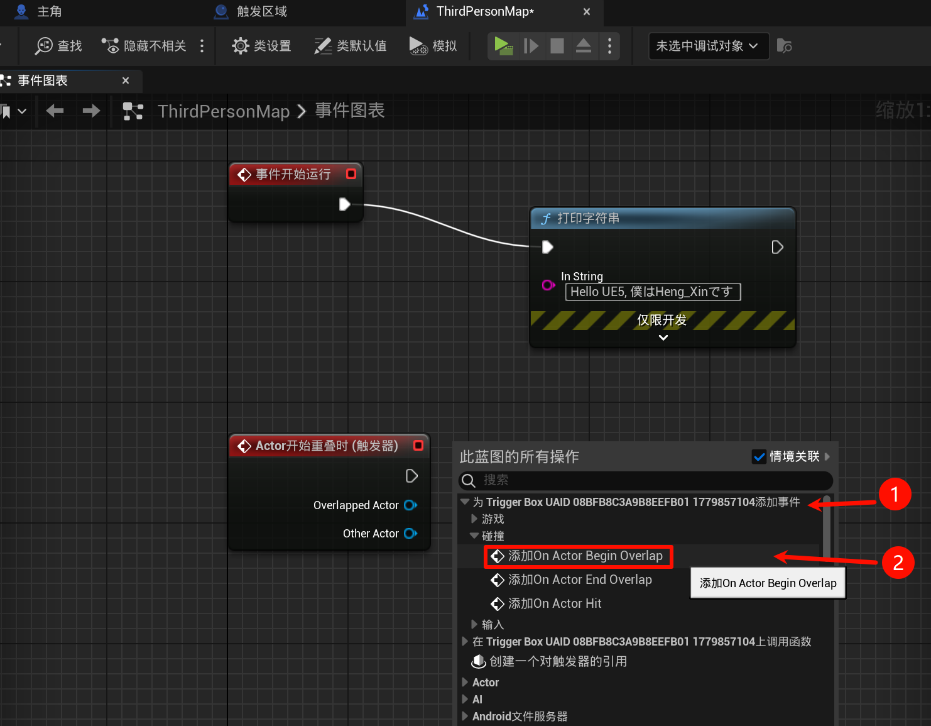Choose 添加On Actor Hit action
Image resolution: width=931 pixels, height=726 pixels.
click(554, 603)
